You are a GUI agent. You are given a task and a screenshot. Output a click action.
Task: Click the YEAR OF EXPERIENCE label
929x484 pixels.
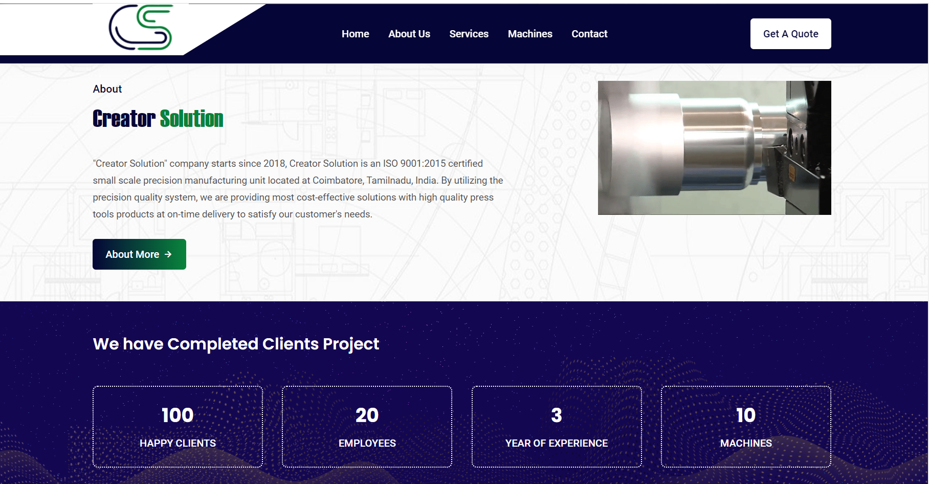556,443
